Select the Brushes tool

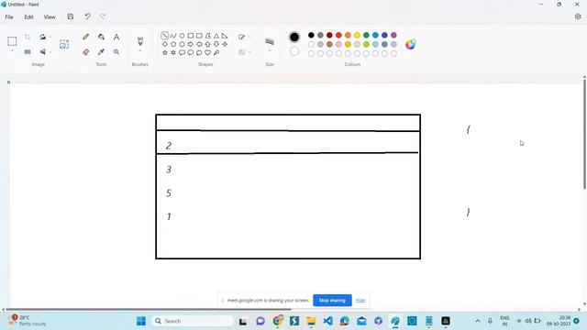(140, 40)
